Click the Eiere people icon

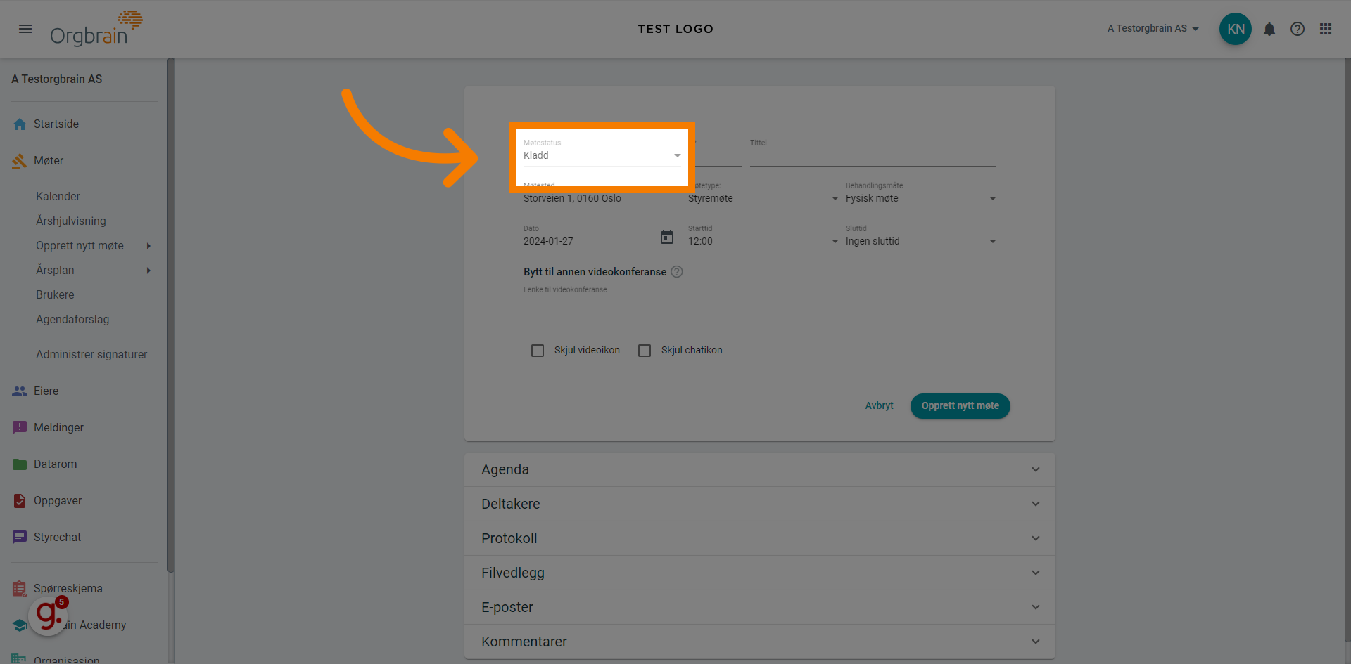point(20,391)
